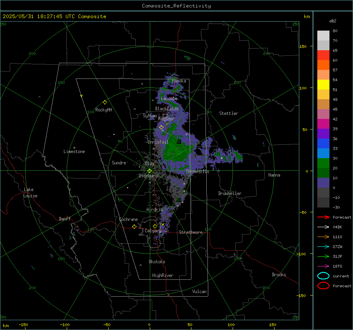The width and height of the screenshot is (353, 330).
Task: Click the 51 dBZ yellow color swatch
Action: point(323,84)
